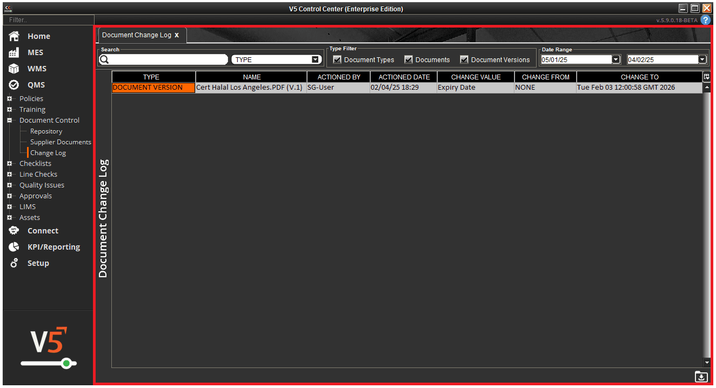The height and width of the screenshot is (388, 716).
Task: Expand the Checklists tree node
Action: [x=9, y=164]
